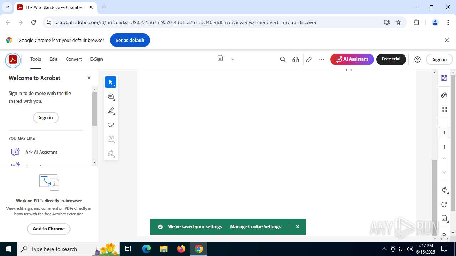Open the comments panel icon
The height and width of the screenshot is (256, 456).
coord(444,95)
